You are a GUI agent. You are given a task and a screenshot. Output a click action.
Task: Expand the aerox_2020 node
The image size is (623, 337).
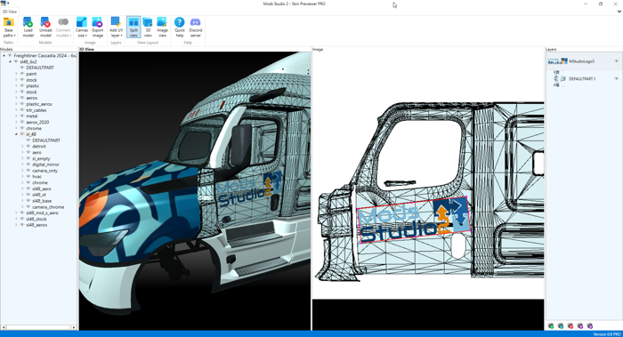coord(16,122)
